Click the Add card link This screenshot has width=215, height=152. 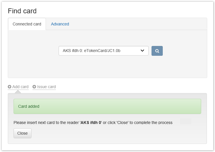click(20, 87)
